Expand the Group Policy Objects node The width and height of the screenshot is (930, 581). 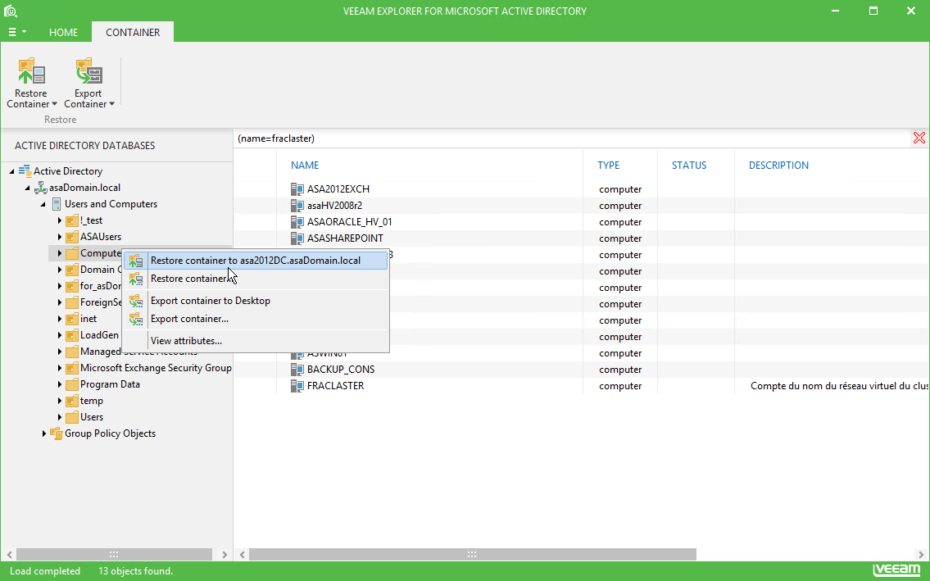tap(43, 433)
